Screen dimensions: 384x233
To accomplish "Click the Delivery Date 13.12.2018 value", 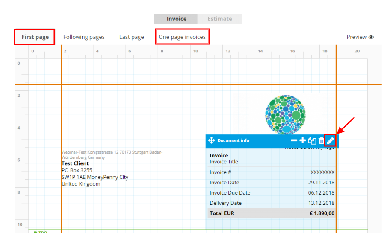I will tap(321, 203).
